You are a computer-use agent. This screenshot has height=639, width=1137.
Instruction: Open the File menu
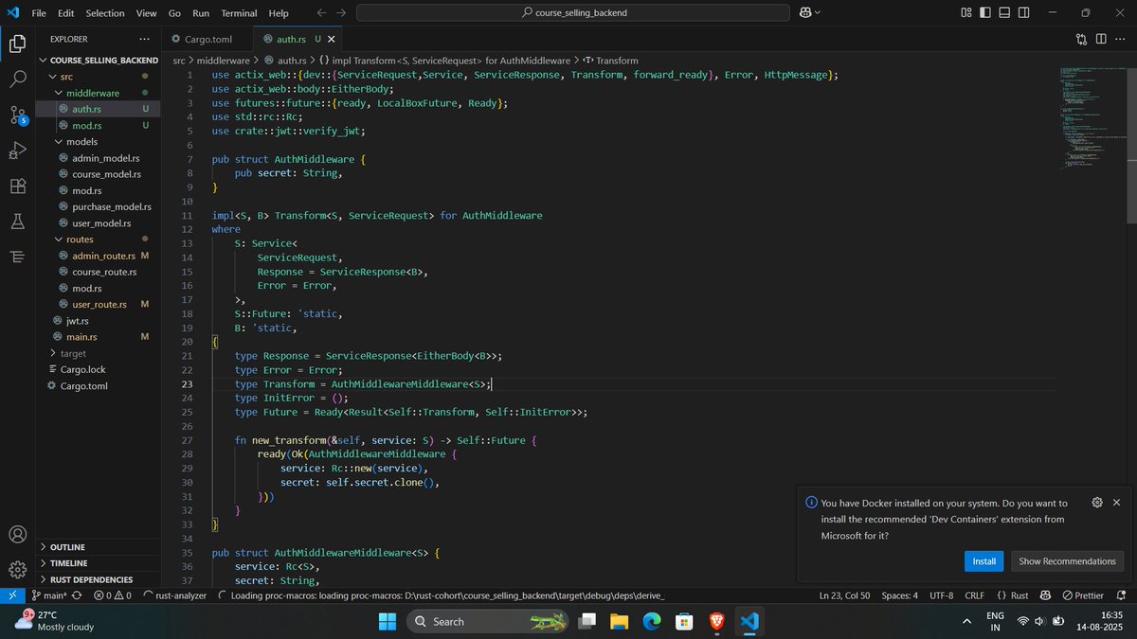pyautogui.click(x=39, y=13)
